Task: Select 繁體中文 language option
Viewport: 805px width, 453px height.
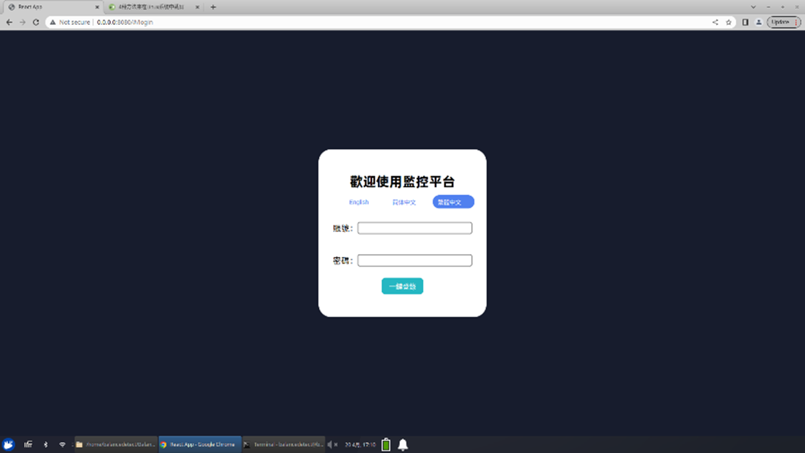Action: click(453, 202)
